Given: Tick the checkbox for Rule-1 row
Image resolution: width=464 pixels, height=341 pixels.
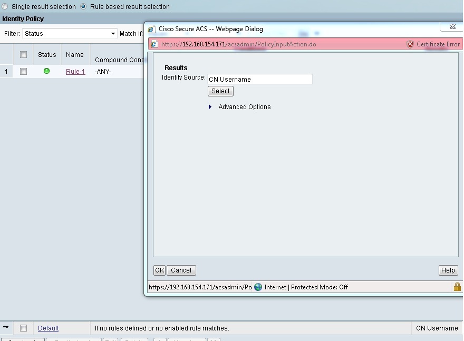Looking at the screenshot, I should (x=23, y=71).
